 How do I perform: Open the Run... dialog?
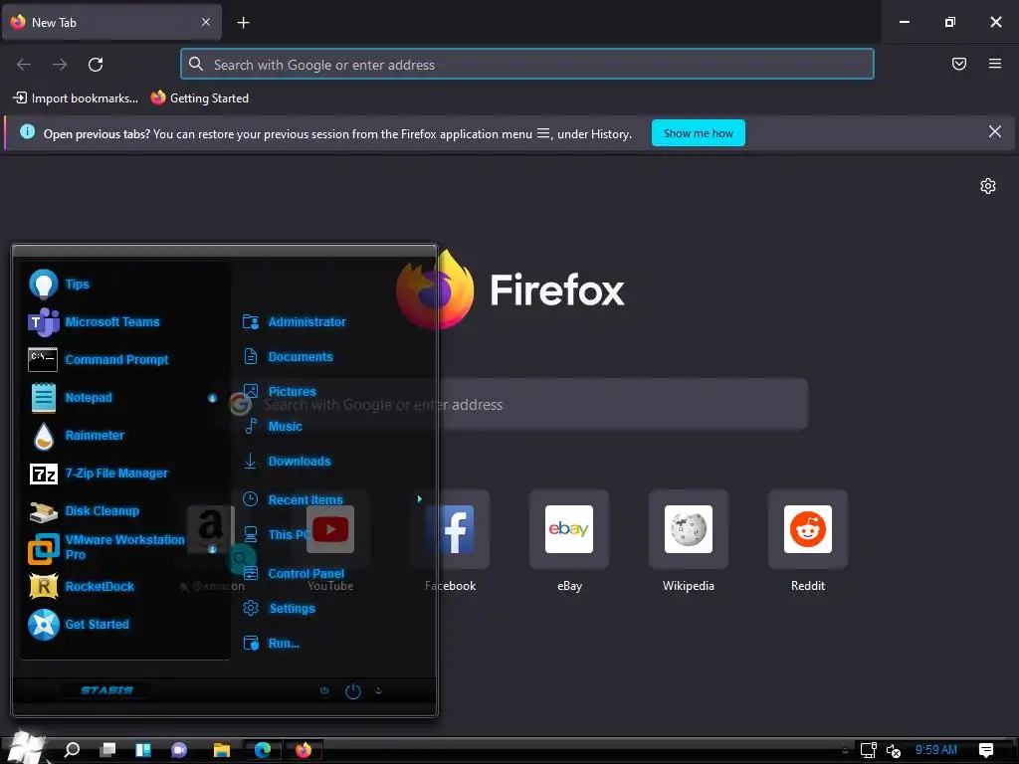tap(271, 644)
